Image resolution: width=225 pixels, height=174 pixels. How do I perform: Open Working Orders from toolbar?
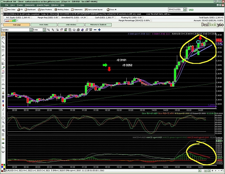click(x=62, y=10)
